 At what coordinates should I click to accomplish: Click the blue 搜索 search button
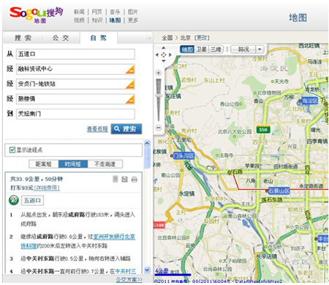(126, 129)
